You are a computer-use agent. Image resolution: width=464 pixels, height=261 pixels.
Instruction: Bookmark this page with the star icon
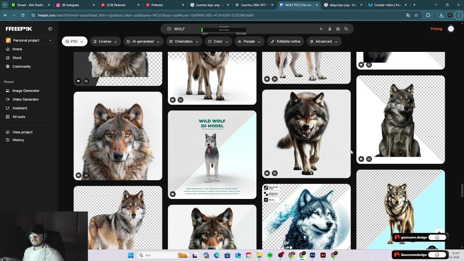click(x=416, y=15)
